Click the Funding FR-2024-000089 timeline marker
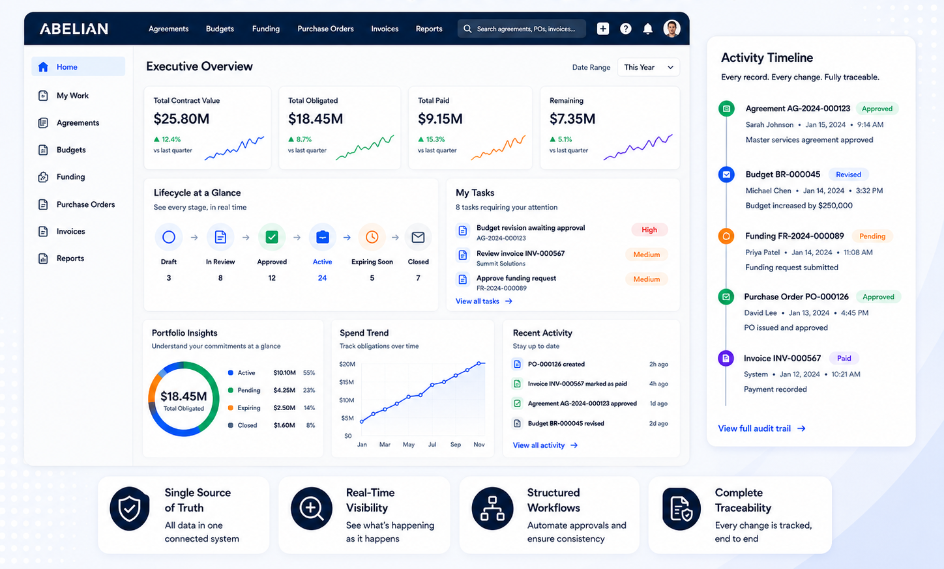Image resolution: width=944 pixels, height=569 pixels. coord(726,236)
